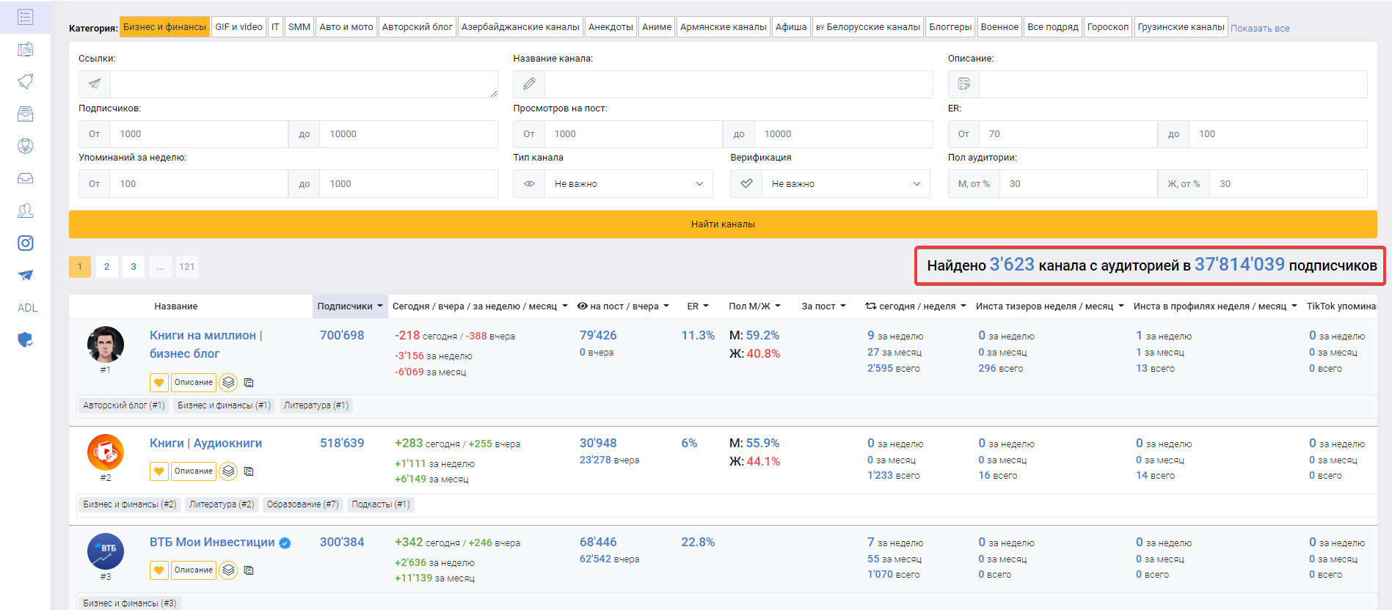Click the Название канала input field
This screenshot has width=1392, height=610.
click(737, 84)
